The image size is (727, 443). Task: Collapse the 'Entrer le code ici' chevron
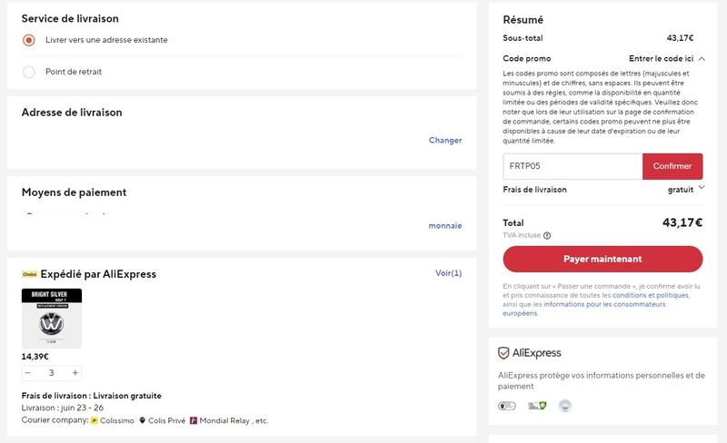pos(702,59)
